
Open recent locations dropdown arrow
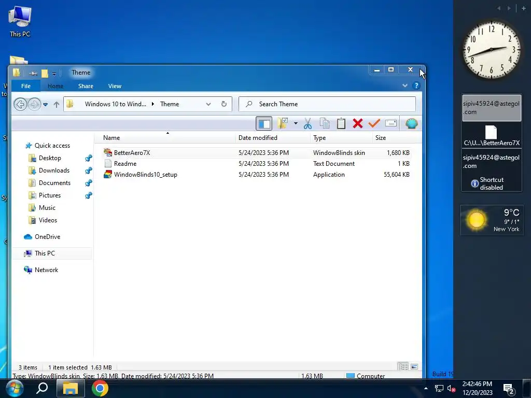[x=46, y=105]
